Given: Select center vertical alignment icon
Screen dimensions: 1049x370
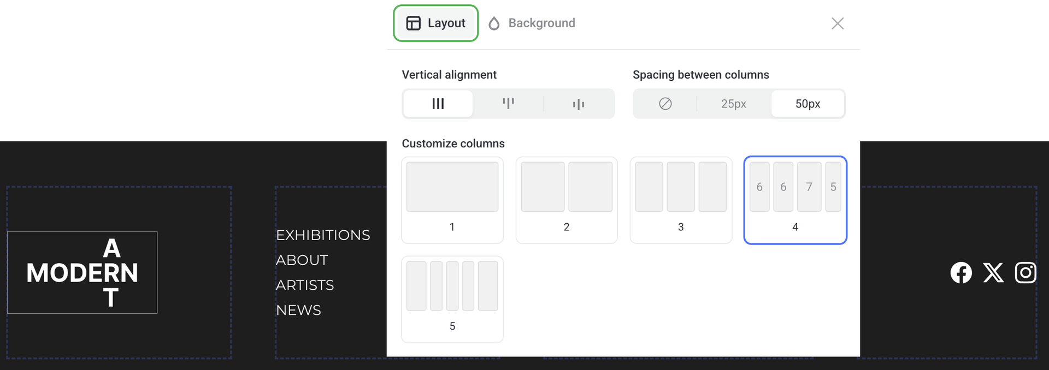Looking at the screenshot, I should click(x=579, y=104).
